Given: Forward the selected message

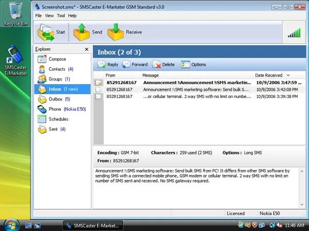Looking at the screenshot, I should [x=135, y=65].
